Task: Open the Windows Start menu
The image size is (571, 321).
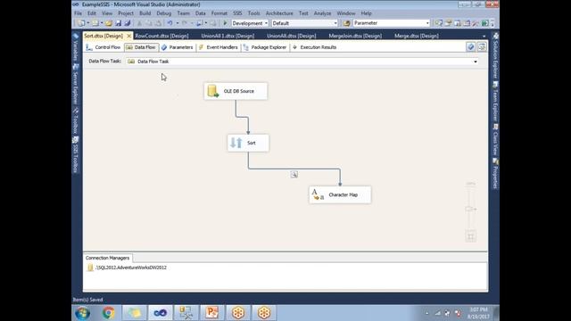Action: click(83, 313)
